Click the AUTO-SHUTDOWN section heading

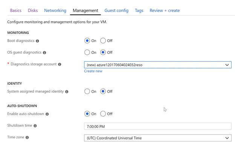pyautogui.click(x=22, y=106)
